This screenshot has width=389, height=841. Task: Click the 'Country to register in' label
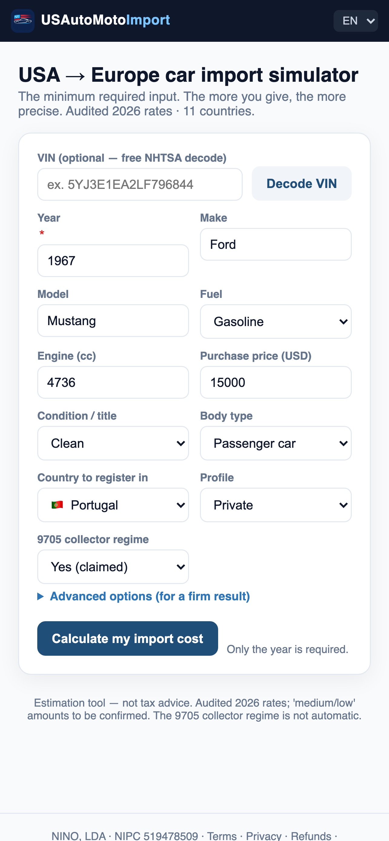(x=93, y=478)
